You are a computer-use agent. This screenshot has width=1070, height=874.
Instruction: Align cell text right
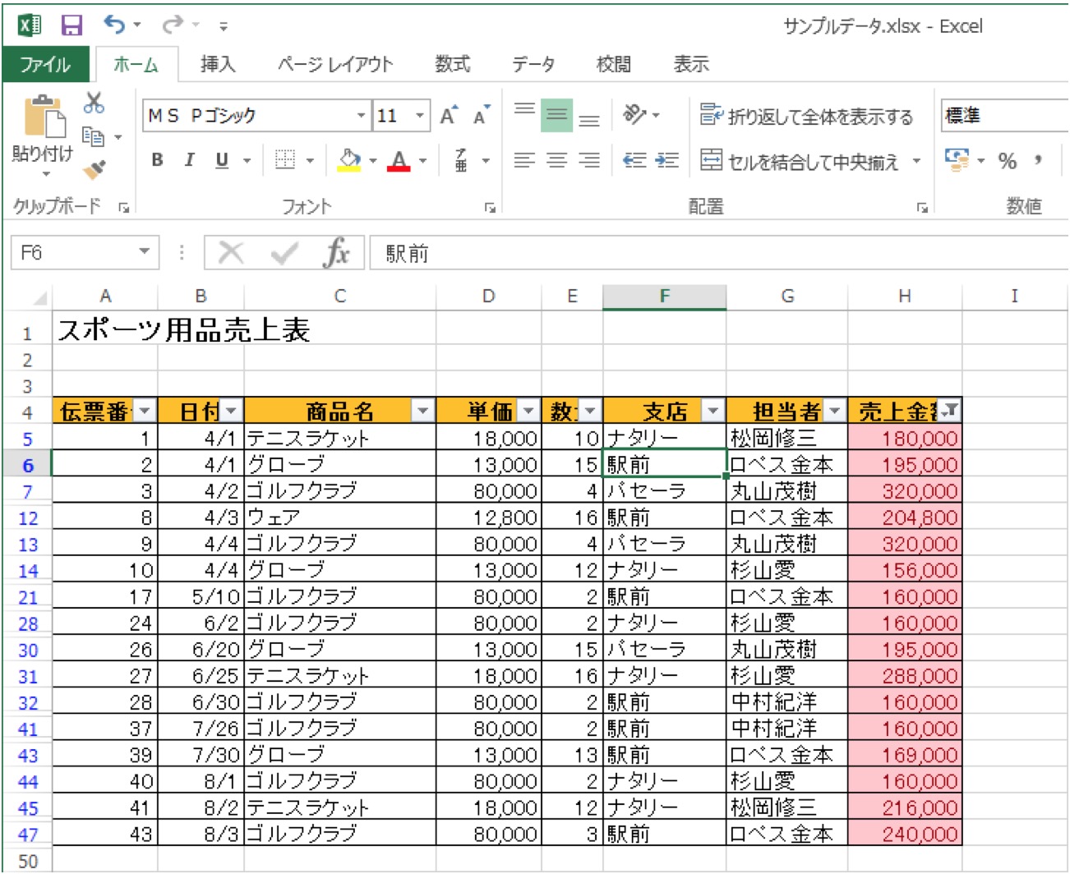point(589,160)
